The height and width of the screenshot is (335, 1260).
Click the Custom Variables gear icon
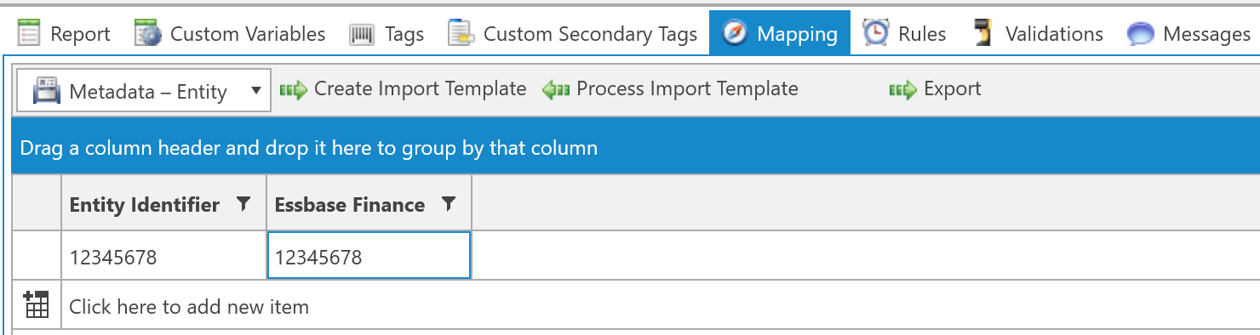(x=148, y=34)
